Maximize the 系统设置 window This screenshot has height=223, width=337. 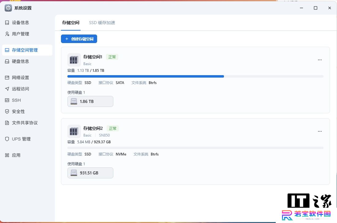pos(316,8)
